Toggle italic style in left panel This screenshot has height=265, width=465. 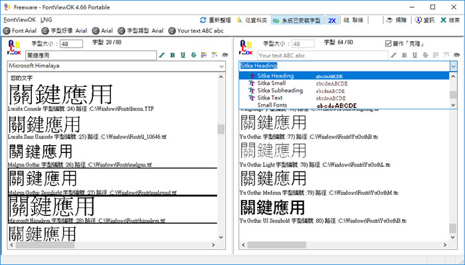point(163,55)
